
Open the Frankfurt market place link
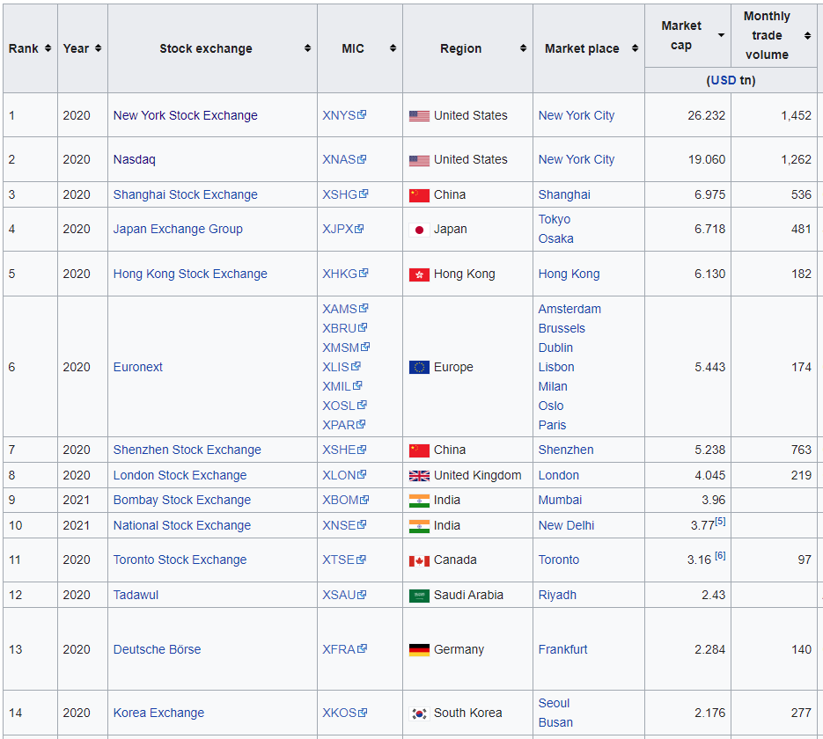pos(562,649)
